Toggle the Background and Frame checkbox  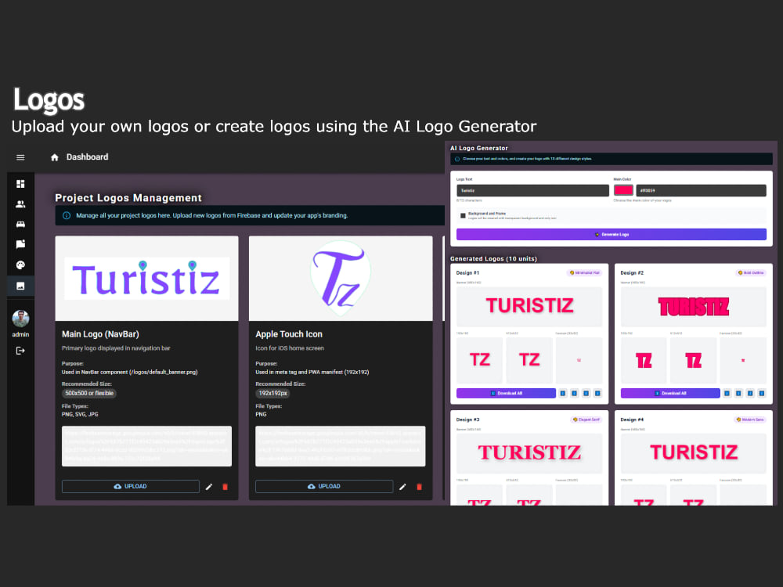pyautogui.click(x=463, y=216)
